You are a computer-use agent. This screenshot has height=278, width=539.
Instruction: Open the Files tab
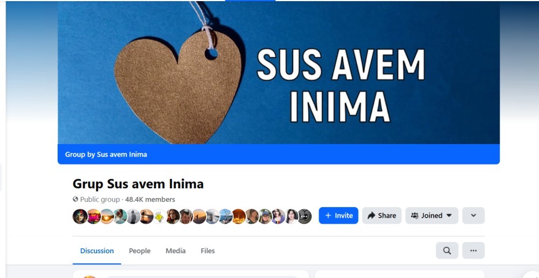208,251
